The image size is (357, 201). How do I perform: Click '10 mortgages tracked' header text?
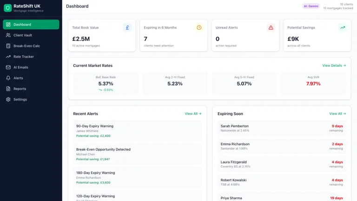coord(338,8)
